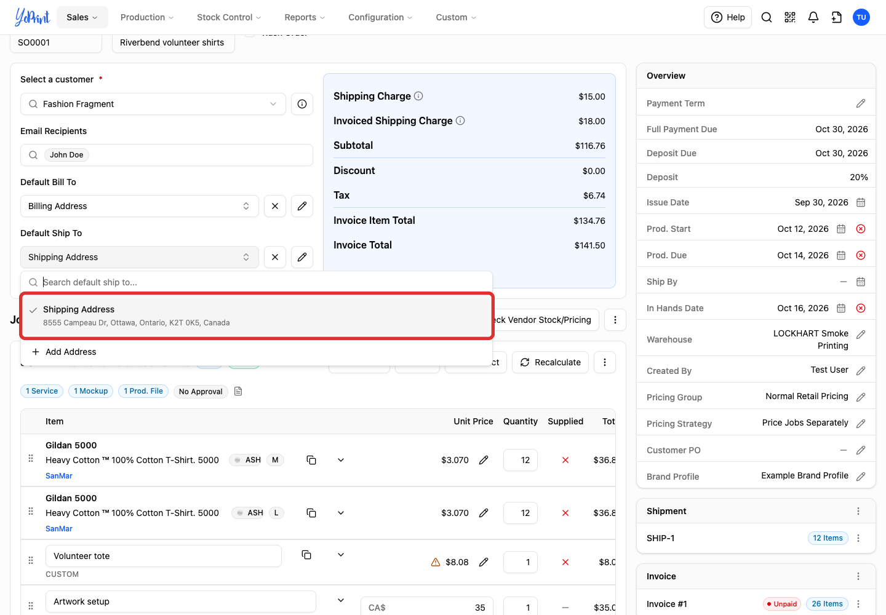Open the Billing Address dropdown

click(140, 206)
